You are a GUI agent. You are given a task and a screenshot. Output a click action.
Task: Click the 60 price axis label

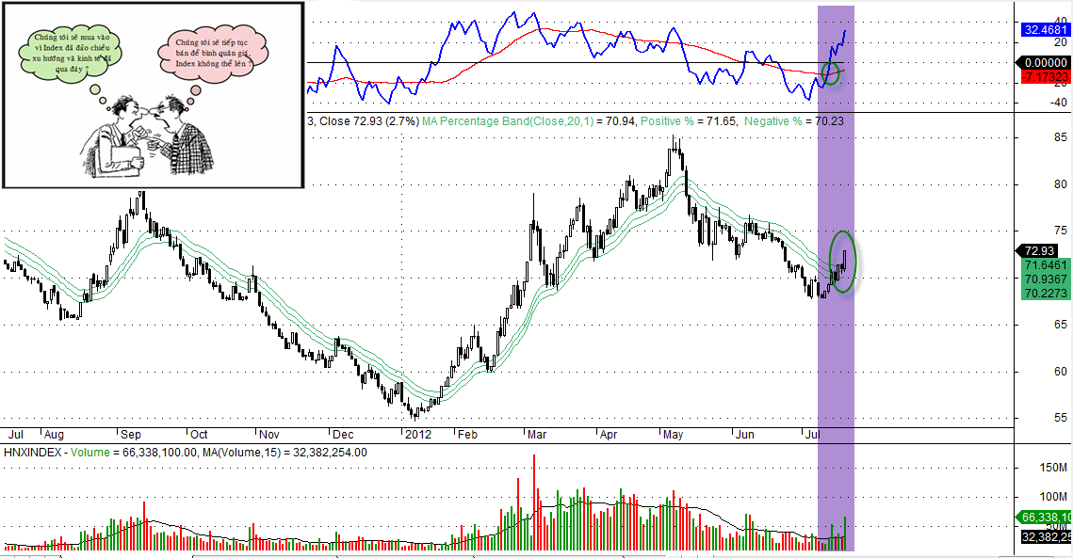(x=1060, y=372)
